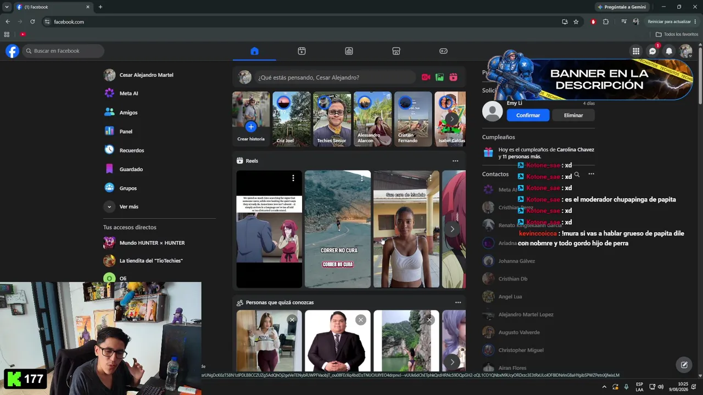Open the account profile picture menu
The height and width of the screenshot is (395, 703).
coord(685,51)
